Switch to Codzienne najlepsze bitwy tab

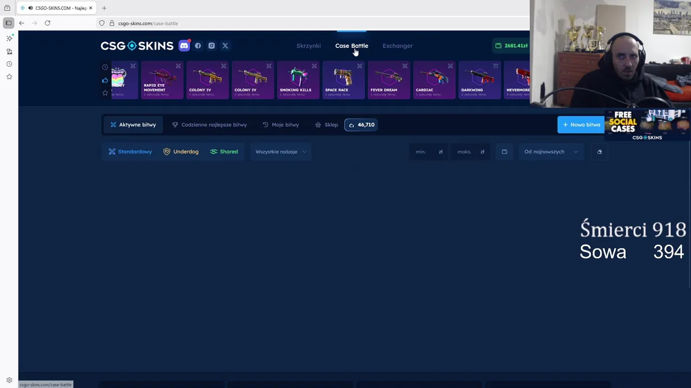209,124
